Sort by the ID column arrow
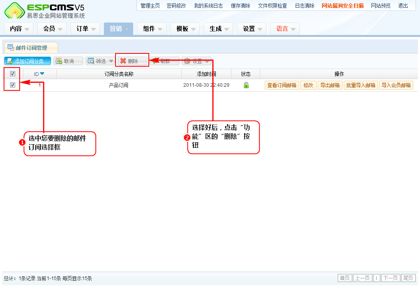Image resolution: width=420 pixels, height=286 pixels. click(42, 74)
